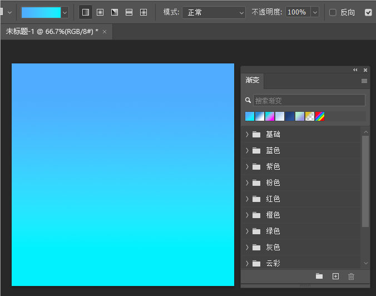Image resolution: width=376 pixels, height=296 pixels.
Task: Choose the angle gradient type icon
Action: pos(115,12)
